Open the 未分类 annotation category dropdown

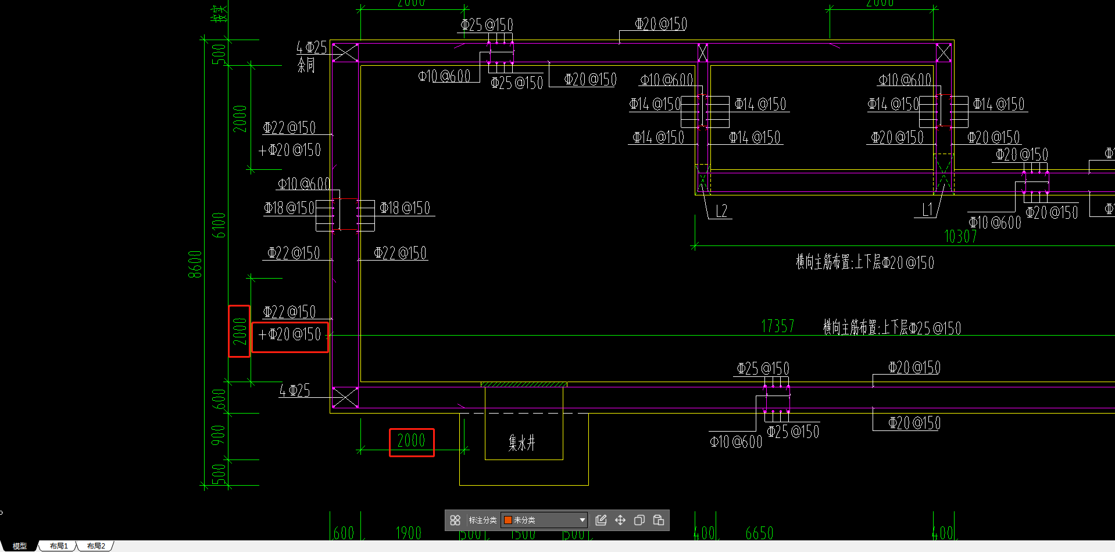544,520
